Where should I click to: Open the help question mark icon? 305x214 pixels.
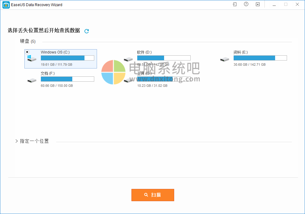coord(246,4)
